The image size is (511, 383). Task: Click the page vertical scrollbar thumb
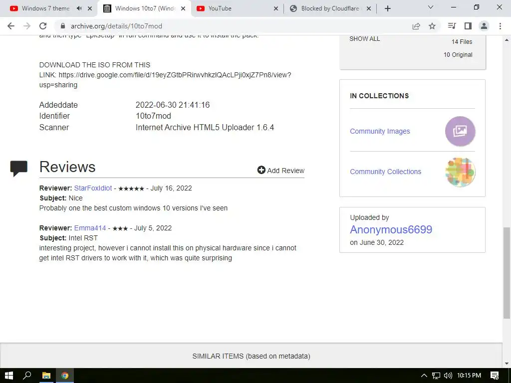(x=507, y=273)
